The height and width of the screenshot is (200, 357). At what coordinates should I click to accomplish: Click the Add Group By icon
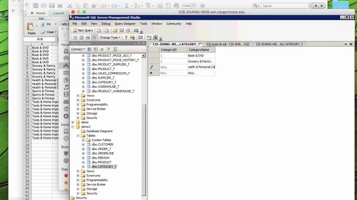(141, 38)
